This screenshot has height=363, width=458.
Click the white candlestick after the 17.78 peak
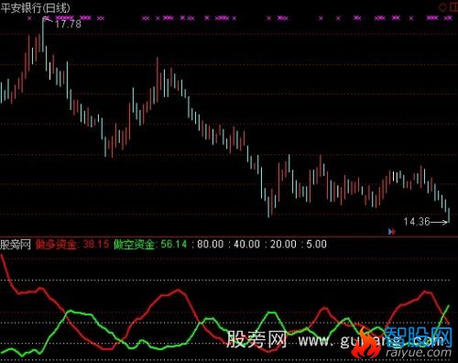tap(50, 71)
